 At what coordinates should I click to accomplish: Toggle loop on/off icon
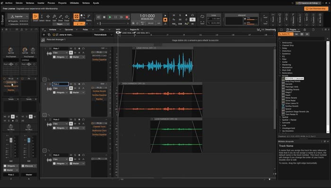point(202,16)
